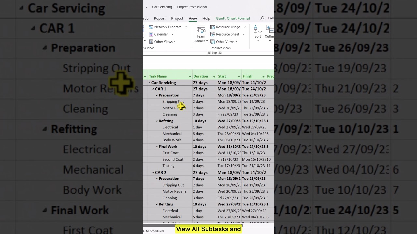Collapse the CAR 2 summary task
The image size is (417, 234).
[x=153, y=173]
